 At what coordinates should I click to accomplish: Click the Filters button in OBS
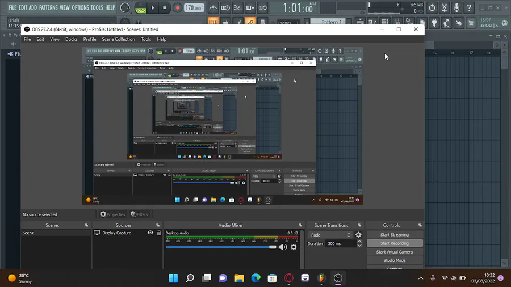140,214
